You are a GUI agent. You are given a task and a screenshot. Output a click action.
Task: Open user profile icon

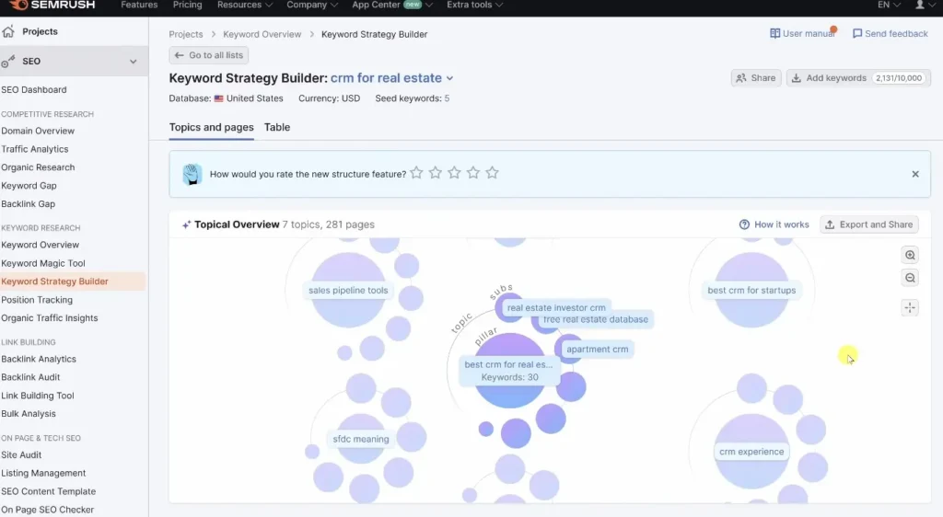pyautogui.click(x=920, y=5)
